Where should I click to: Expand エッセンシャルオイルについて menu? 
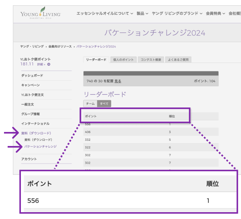(x=105, y=14)
